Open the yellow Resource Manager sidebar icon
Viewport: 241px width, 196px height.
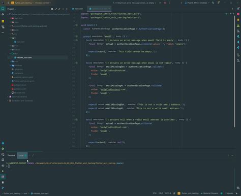(3, 21)
